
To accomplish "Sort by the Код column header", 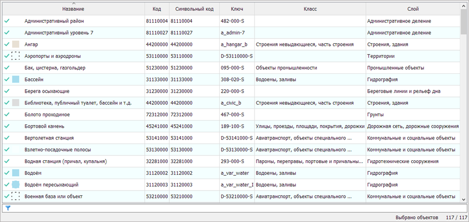I will coord(157,9).
